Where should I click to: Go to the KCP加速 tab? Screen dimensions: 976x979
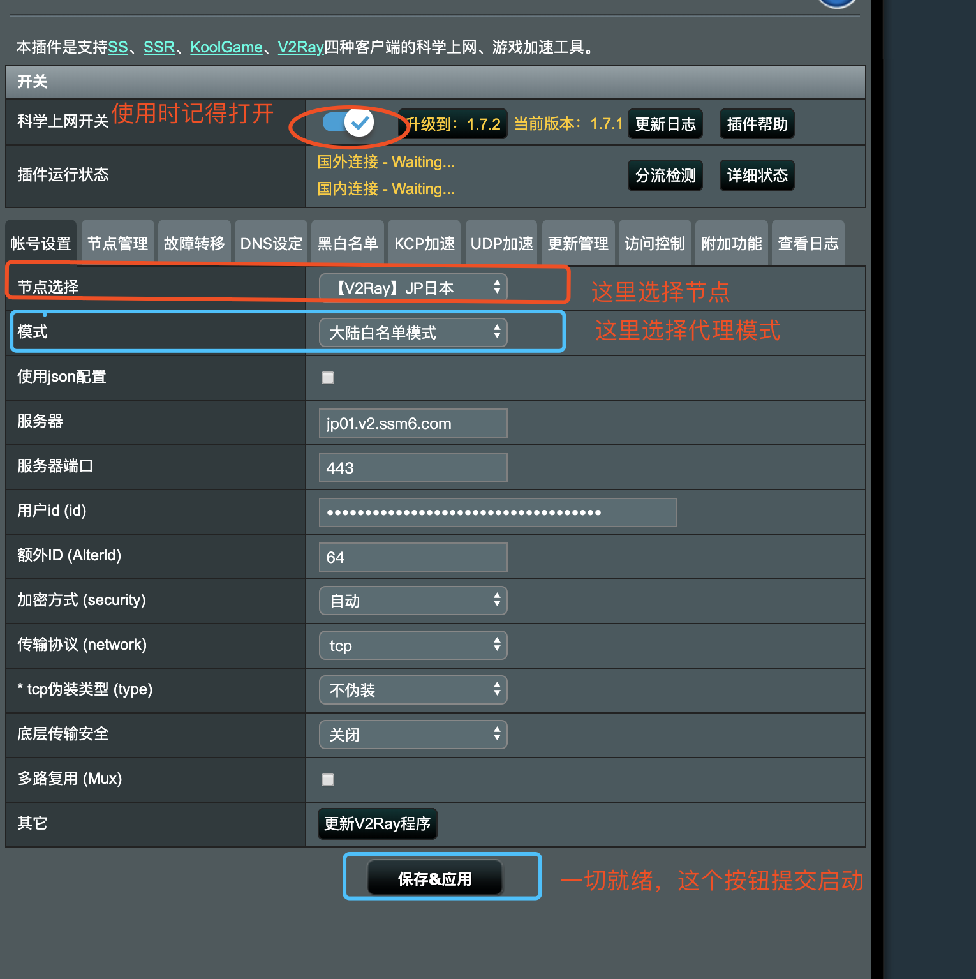pos(424,243)
